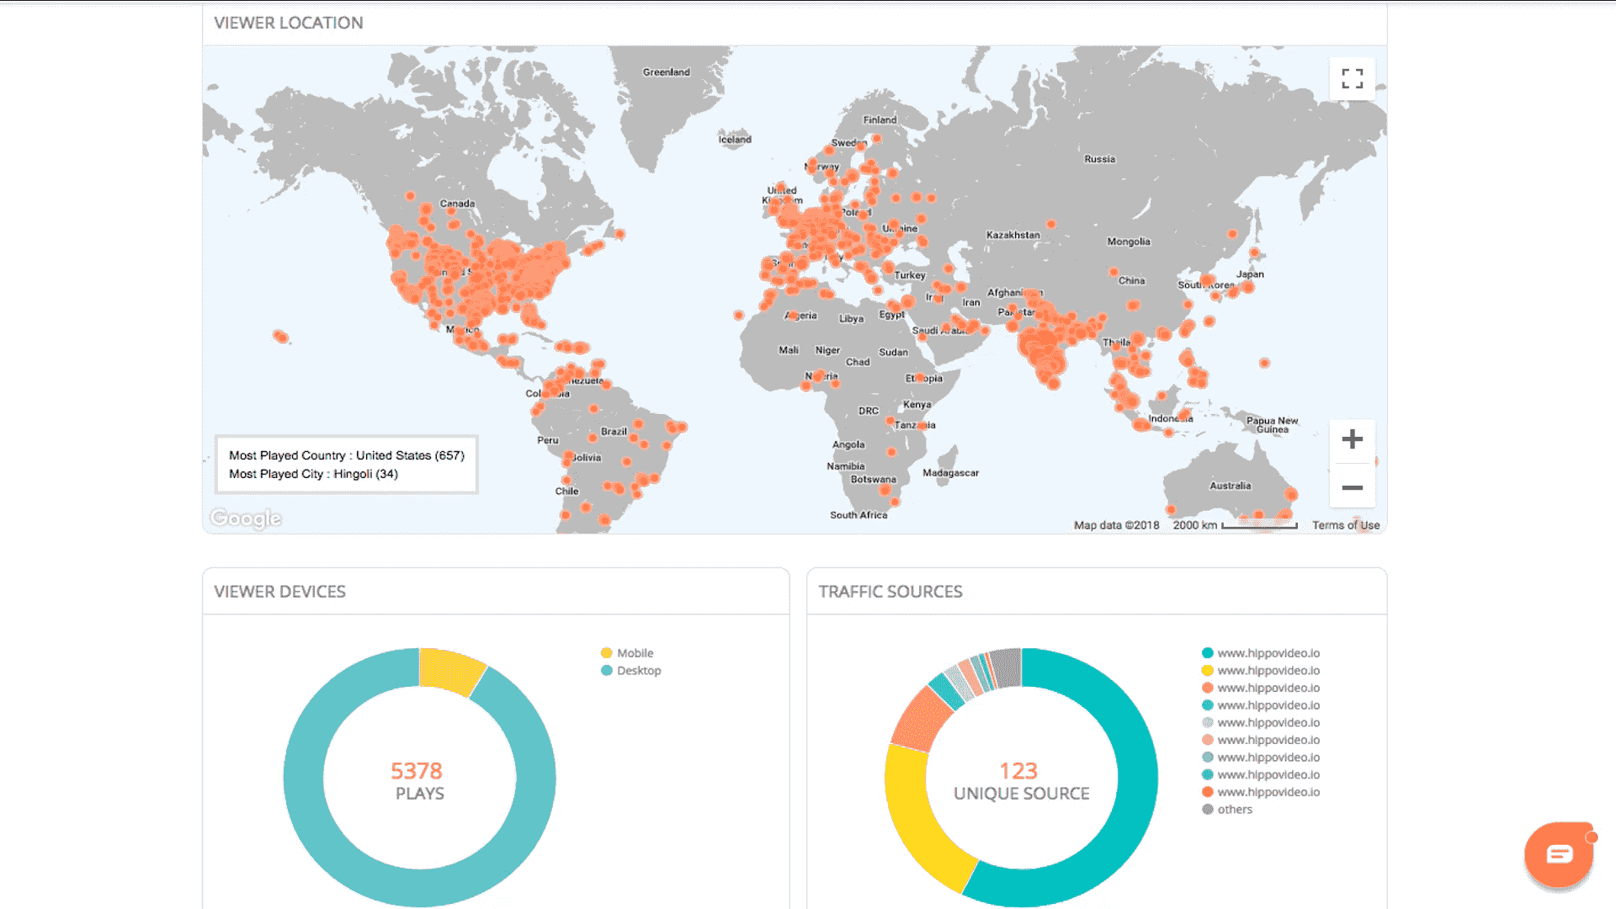Zoom in on the map with the plus icon

coord(1353,439)
